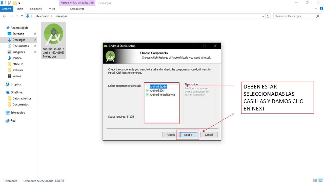
Task: Click the search magnifier icon
Action: coord(318,16)
